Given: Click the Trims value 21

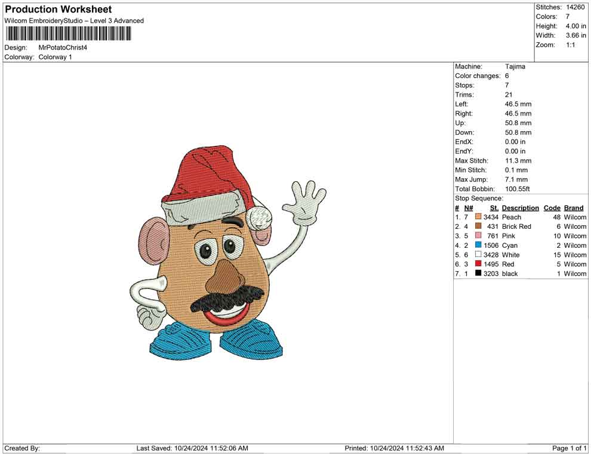Looking at the screenshot, I should click(x=509, y=95).
